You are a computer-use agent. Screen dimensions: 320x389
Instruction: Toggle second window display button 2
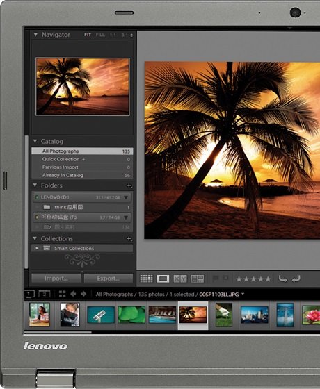pyautogui.click(x=45, y=295)
